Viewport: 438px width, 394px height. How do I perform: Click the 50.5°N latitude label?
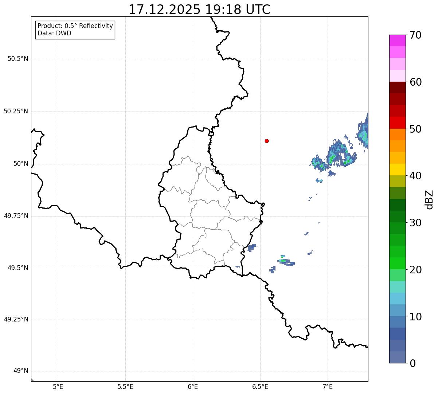[x=18, y=59]
